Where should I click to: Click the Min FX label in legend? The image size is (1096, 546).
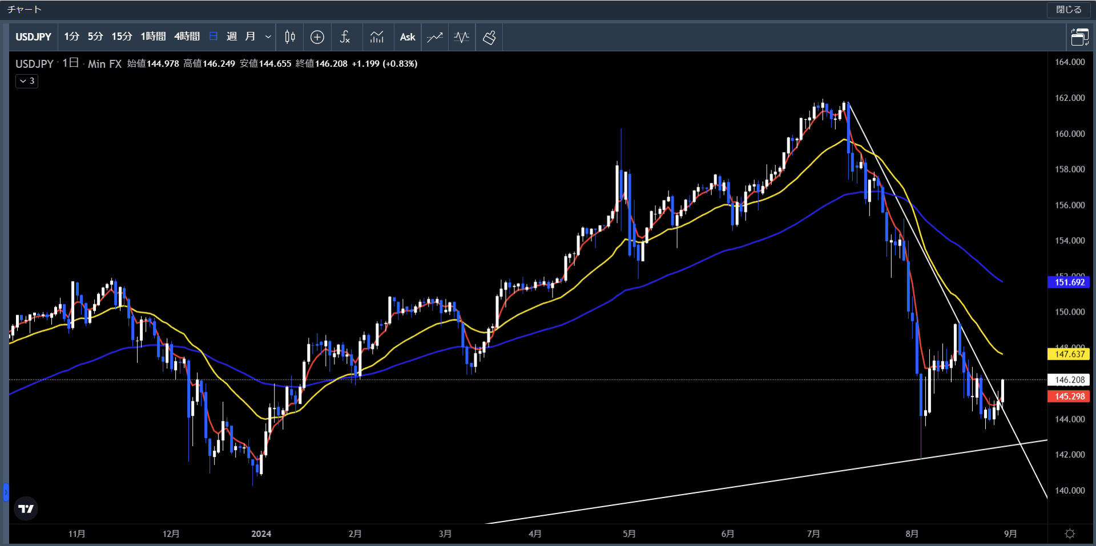coord(104,64)
